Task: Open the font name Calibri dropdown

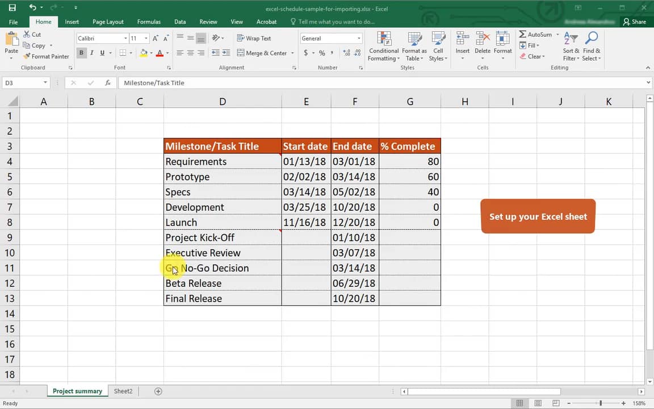Action: 125,39
